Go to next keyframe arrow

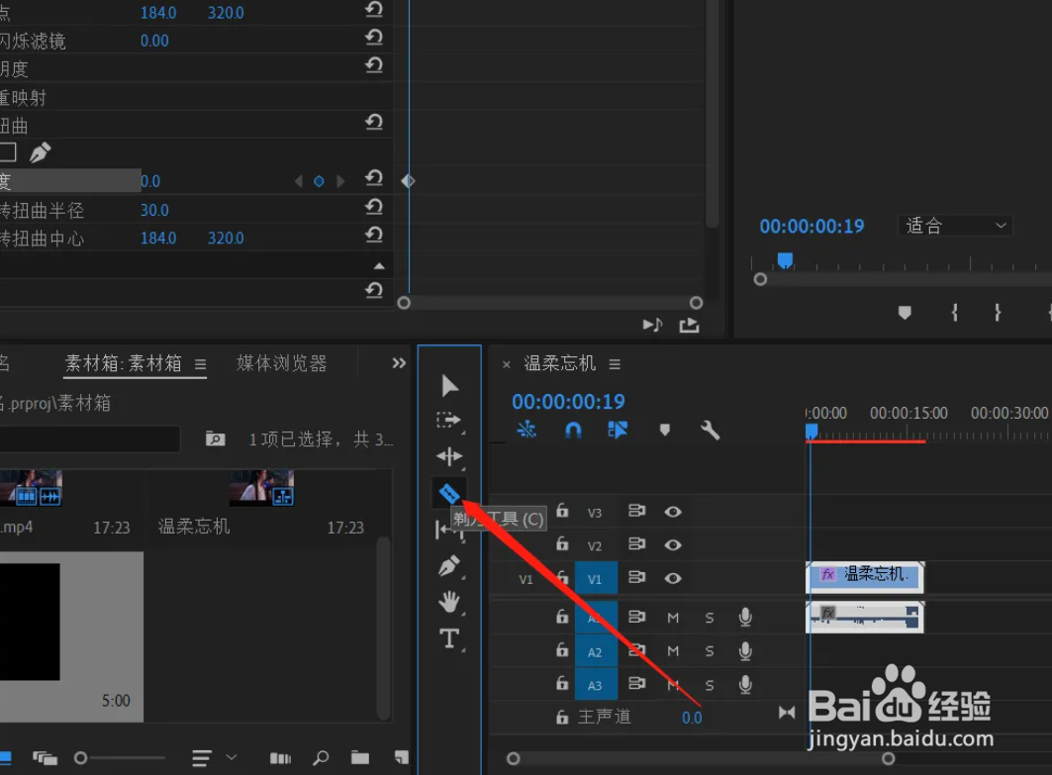340,181
